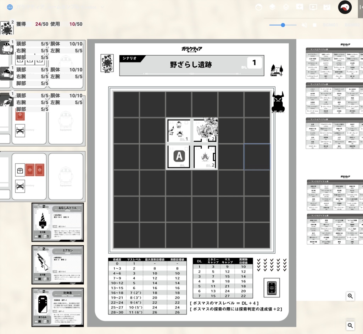Unmute the BGM speaker icon
The width and height of the screenshot is (363, 334).
304,25
